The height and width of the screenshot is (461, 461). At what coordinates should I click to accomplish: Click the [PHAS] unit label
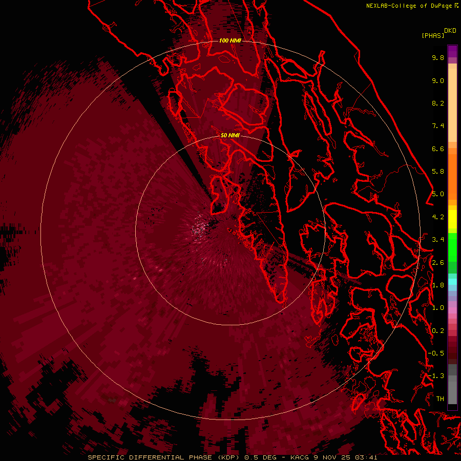point(433,35)
